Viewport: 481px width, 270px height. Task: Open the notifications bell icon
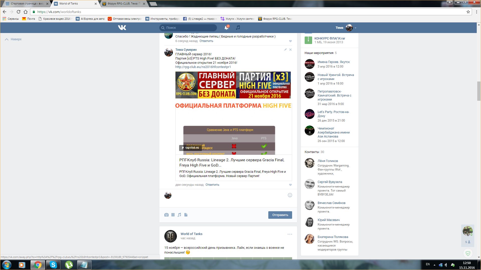(x=226, y=27)
